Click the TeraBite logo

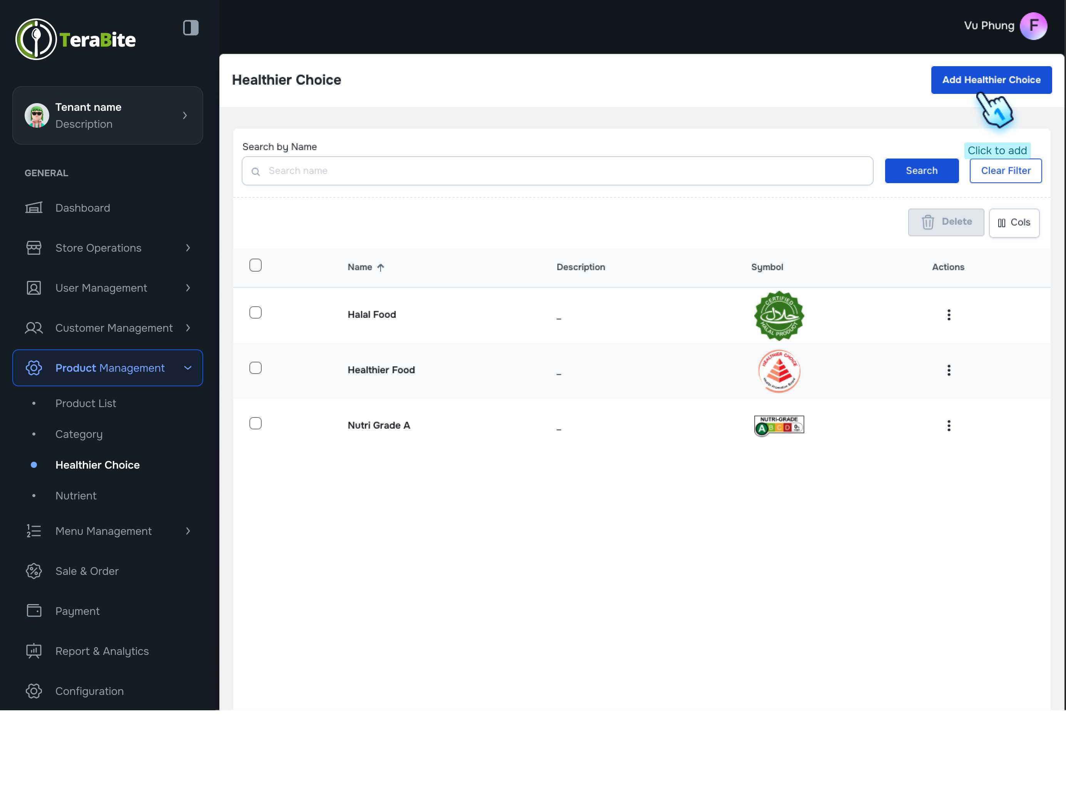click(76, 40)
